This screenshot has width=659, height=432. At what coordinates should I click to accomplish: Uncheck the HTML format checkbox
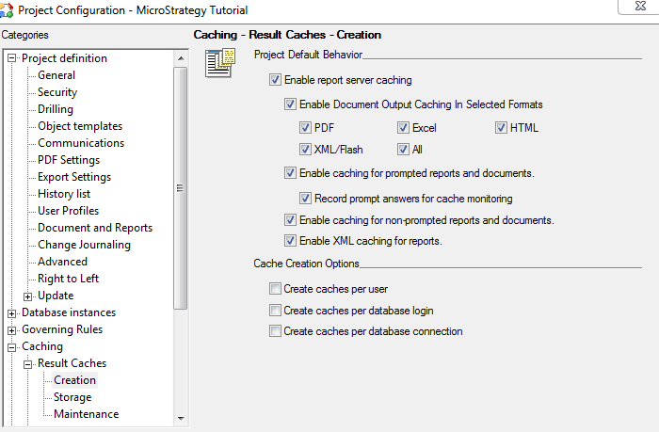tap(501, 127)
